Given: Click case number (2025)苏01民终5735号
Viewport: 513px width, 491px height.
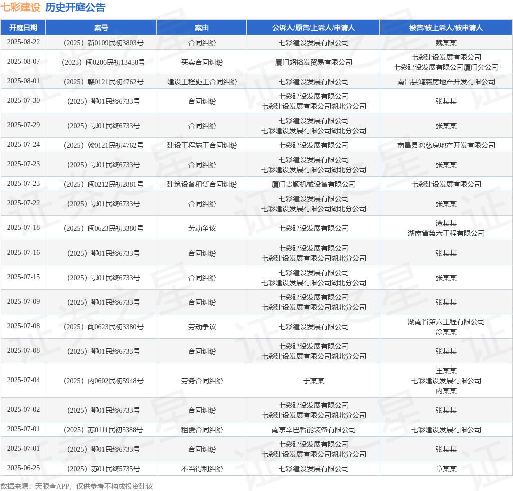Looking at the screenshot, I should click(x=103, y=469).
